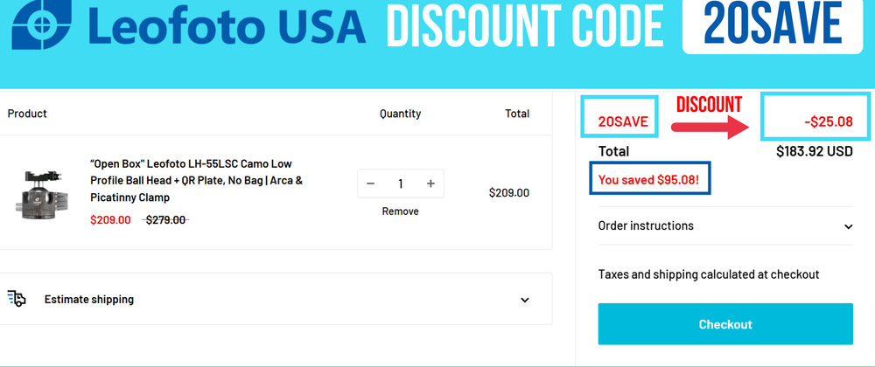Click the red DISCOUNT arrow graphic
875x367 pixels.
coord(709,127)
